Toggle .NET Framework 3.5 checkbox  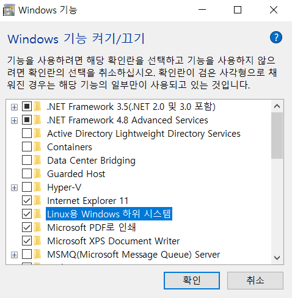[27, 107]
